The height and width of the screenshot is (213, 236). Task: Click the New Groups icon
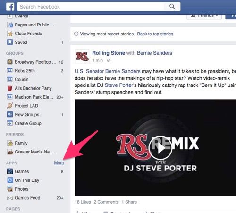coord(10,114)
